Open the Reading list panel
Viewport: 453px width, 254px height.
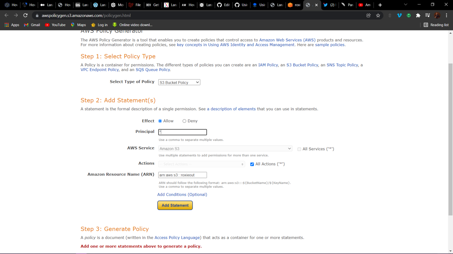[x=436, y=24]
